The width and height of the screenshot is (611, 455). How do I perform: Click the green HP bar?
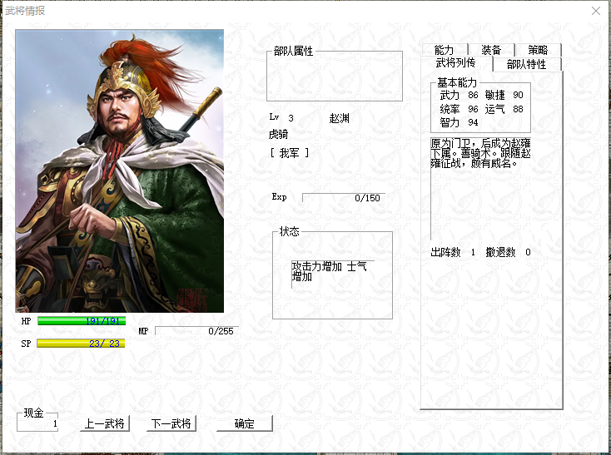(x=82, y=321)
